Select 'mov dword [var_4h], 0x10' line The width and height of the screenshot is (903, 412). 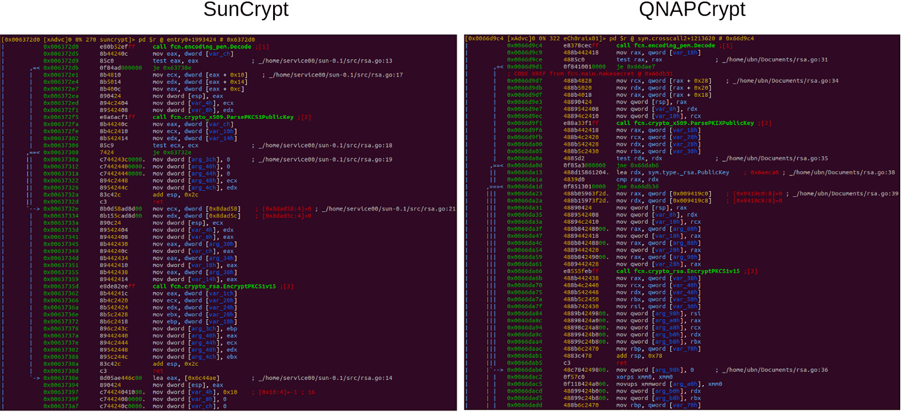[195, 392]
